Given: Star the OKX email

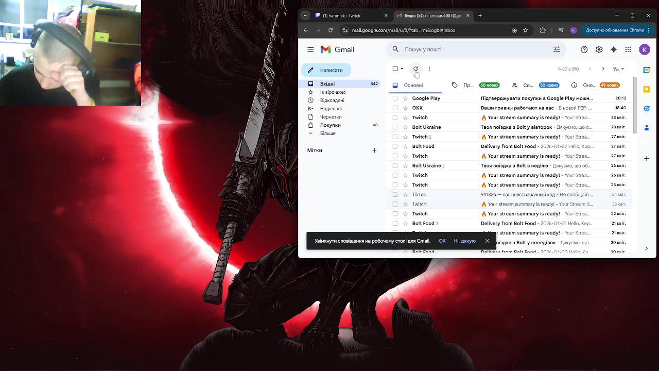Looking at the screenshot, I should point(405,108).
